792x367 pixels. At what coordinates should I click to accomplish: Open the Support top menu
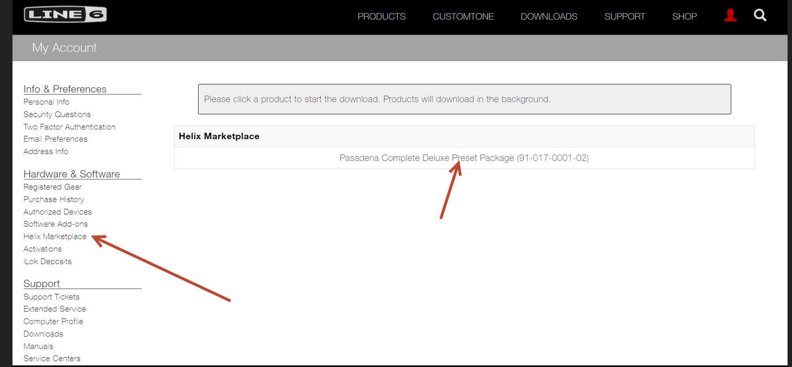(x=625, y=17)
